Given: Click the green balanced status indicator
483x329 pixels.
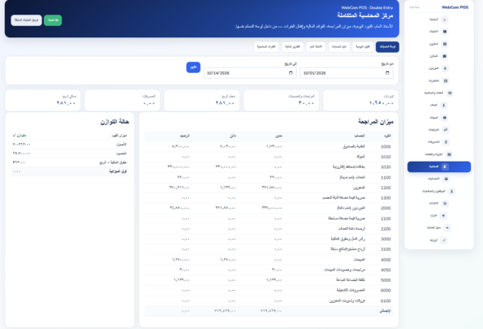Looking at the screenshot, I should (19, 136).
